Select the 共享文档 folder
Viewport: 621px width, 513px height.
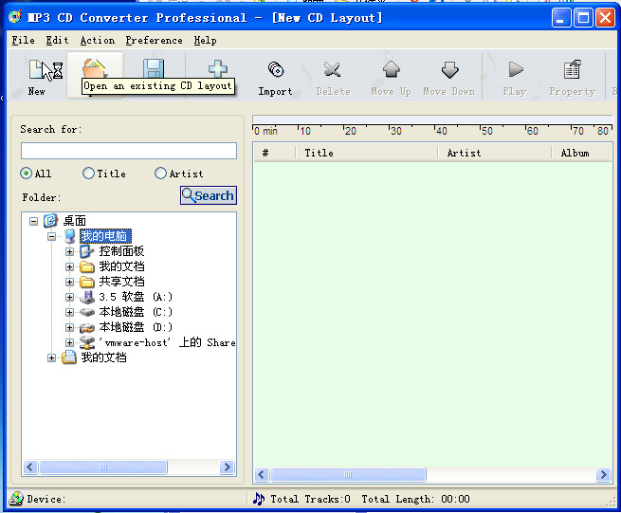click(121, 282)
